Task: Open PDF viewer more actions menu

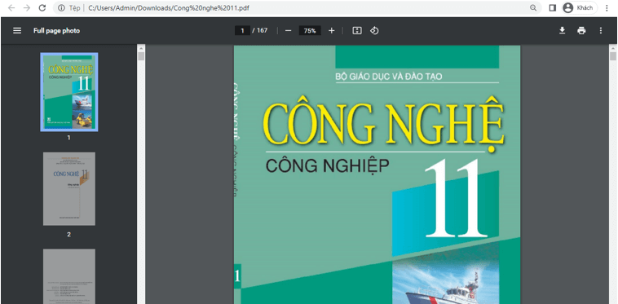Action: [x=601, y=31]
